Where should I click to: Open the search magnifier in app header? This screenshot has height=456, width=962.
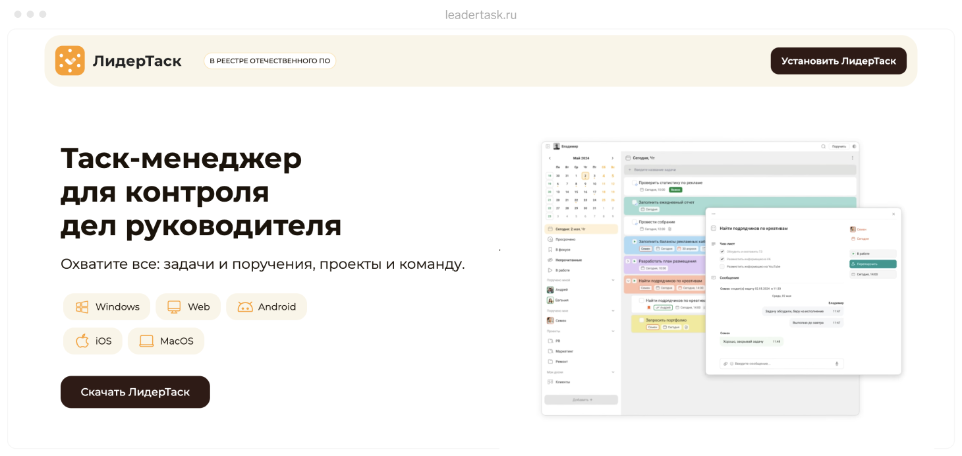click(823, 146)
